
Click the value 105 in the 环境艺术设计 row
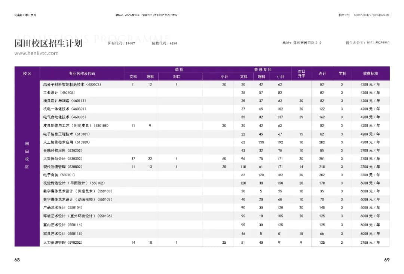pyautogui.click(x=280, y=216)
